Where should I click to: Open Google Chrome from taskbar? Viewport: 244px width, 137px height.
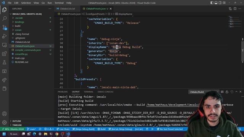(57, 134)
